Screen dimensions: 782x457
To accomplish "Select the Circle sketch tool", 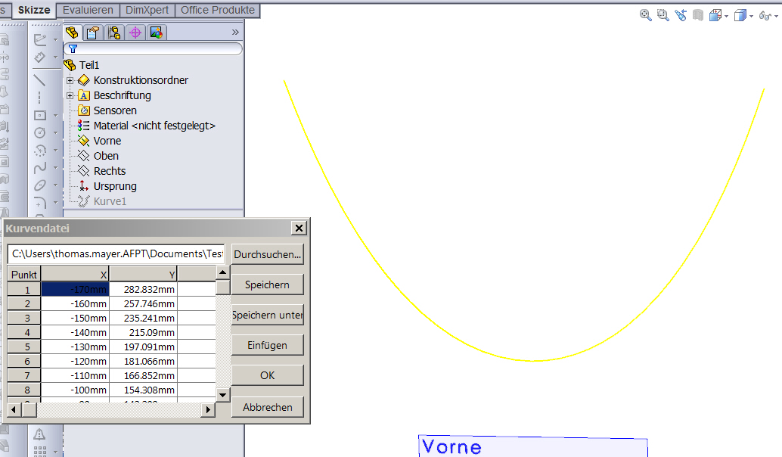I will pyautogui.click(x=40, y=132).
